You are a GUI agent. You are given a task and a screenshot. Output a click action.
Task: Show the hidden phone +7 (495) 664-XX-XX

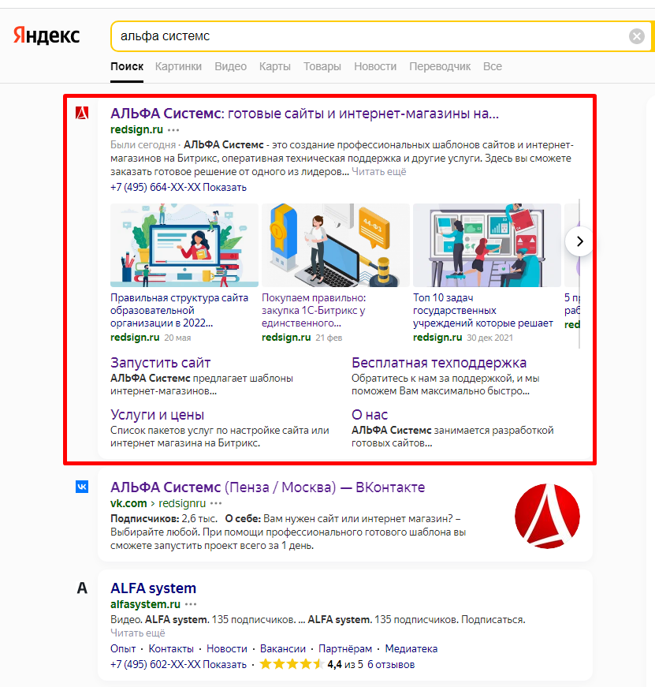click(178, 188)
